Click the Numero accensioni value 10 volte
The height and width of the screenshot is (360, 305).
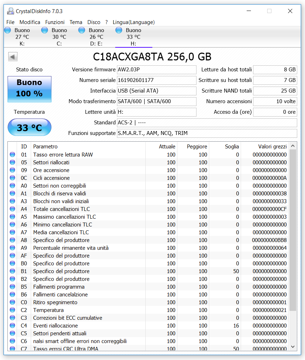[x=275, y=101]
